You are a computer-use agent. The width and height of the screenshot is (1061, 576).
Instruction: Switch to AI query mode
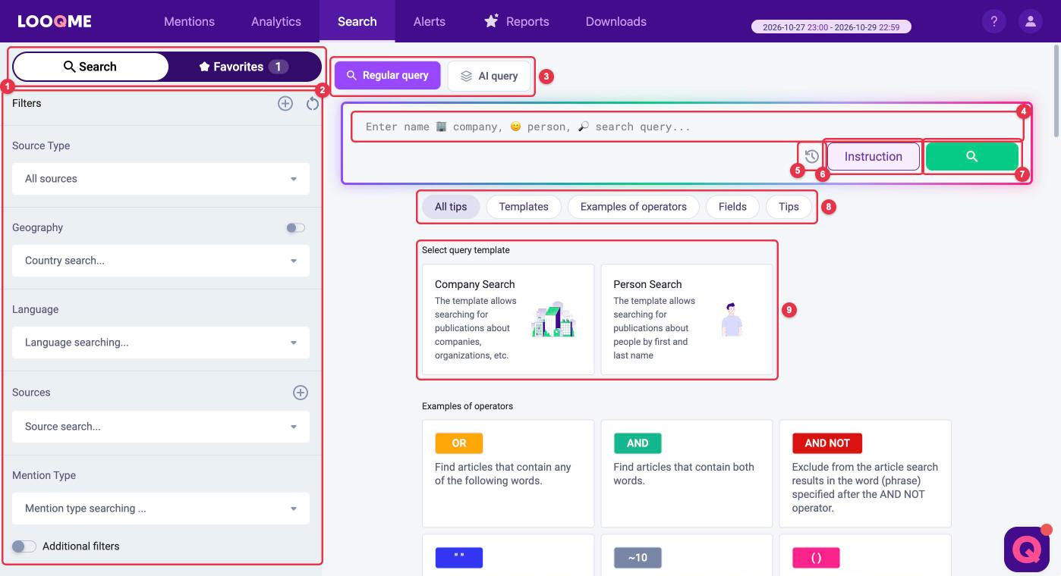coord(489,76)
